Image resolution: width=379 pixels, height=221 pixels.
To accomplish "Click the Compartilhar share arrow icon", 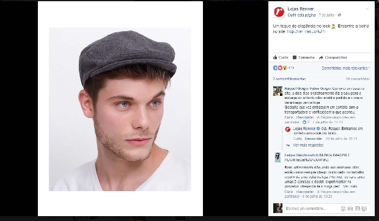I will (321, 57).
